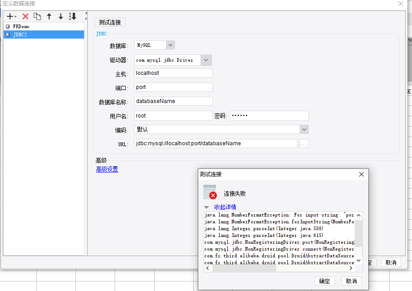Click the Integer.java:580 stack trace line

tap(264, 228)
